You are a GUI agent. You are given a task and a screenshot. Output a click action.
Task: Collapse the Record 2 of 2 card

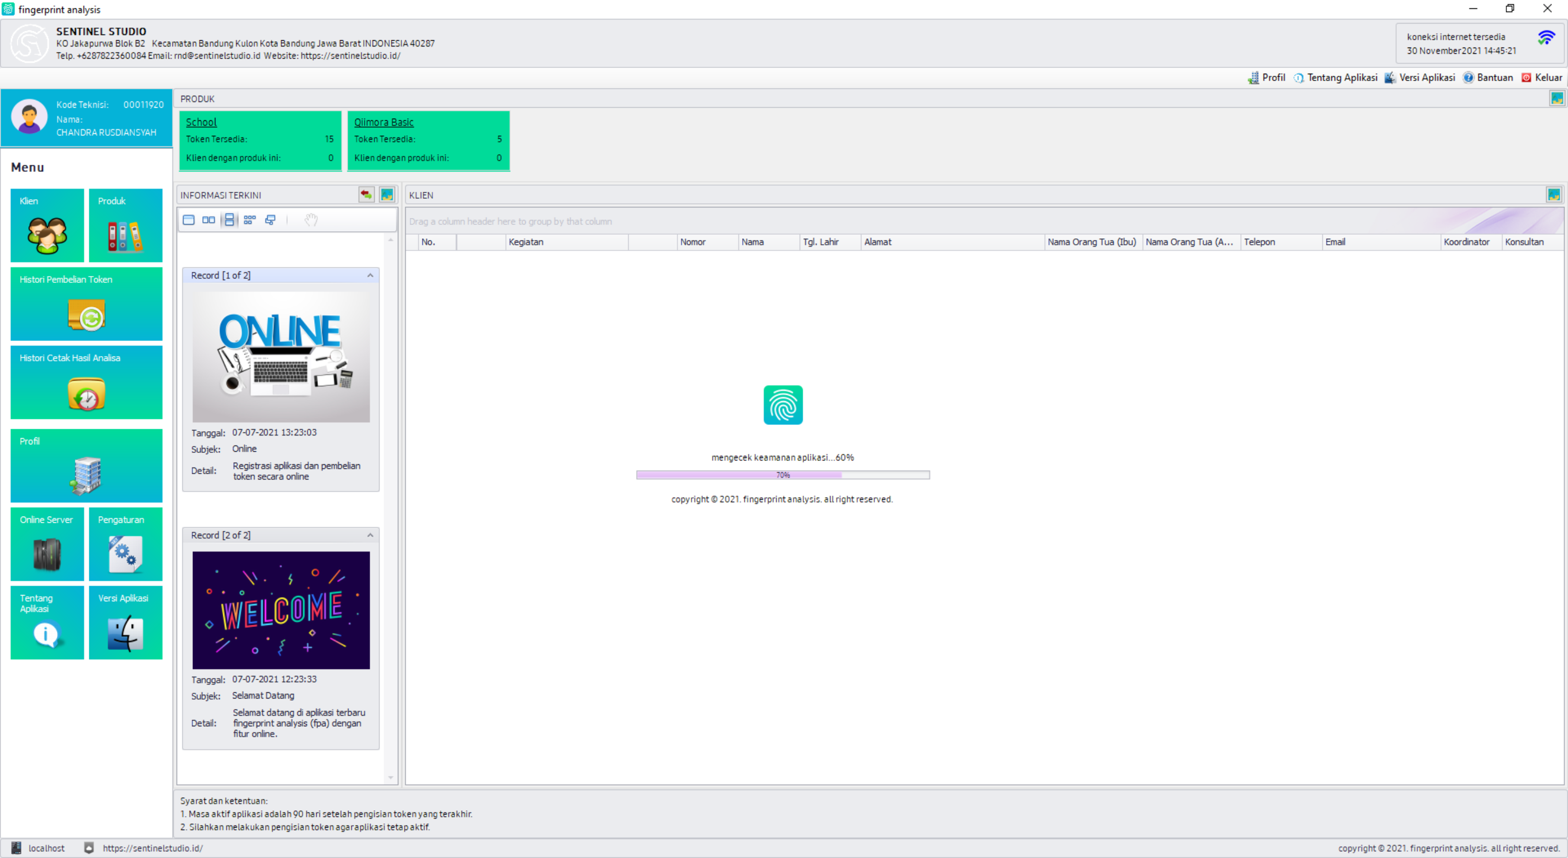(370, 535)
